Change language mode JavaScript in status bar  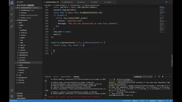click(152, 101)
